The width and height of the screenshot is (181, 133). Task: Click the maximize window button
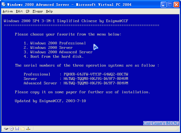tap(170, 5)
